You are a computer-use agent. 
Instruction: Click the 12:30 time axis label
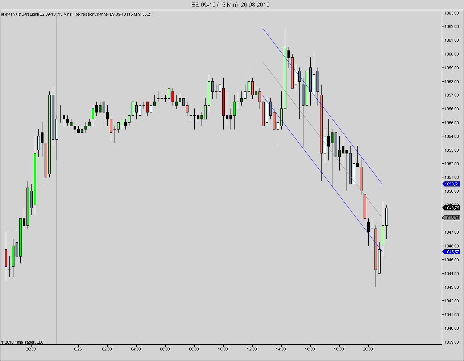pyautogui.click(x=252, y=349)
